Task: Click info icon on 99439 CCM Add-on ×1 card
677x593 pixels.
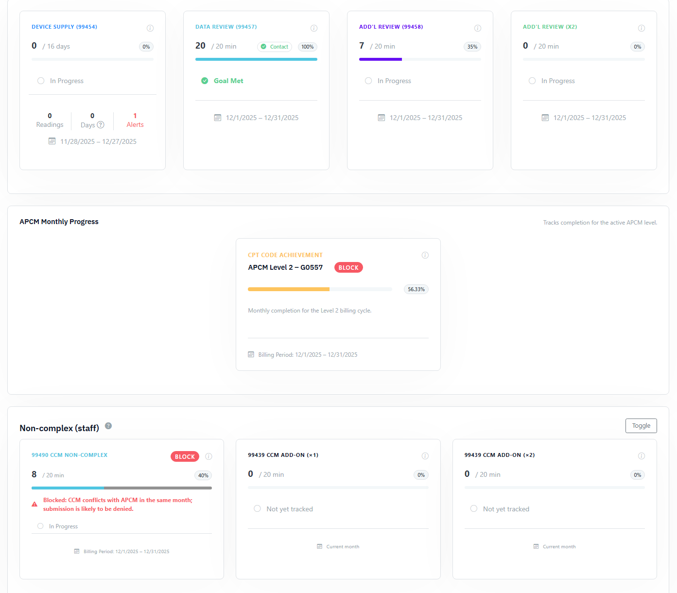Action: click(425, 456)
